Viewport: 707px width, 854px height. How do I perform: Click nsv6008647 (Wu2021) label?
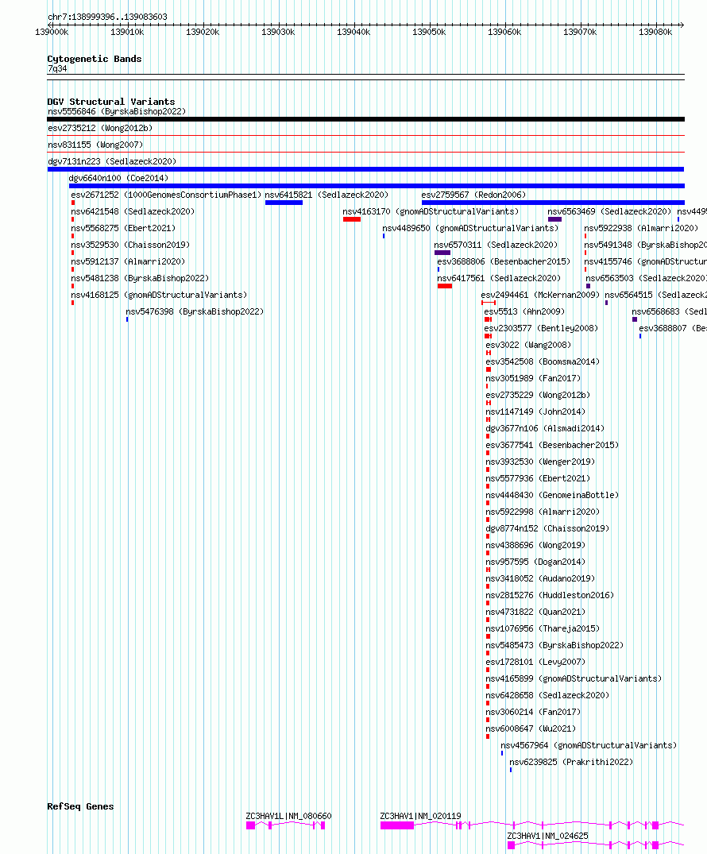coord(531,729)
